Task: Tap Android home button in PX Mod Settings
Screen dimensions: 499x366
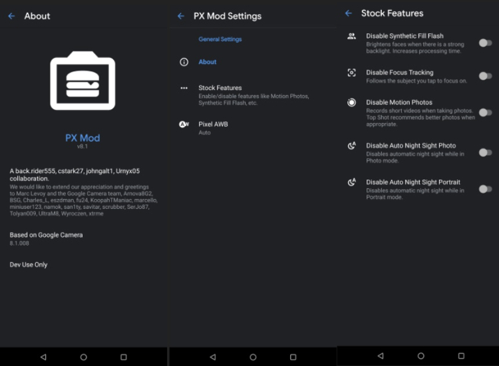Action: pyautogui.click(x=253, y=357)
